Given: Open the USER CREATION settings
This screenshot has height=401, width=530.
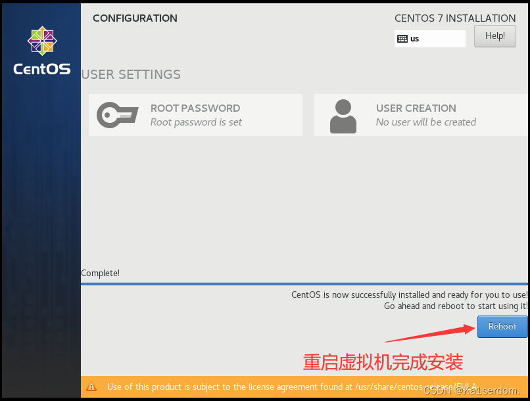Looking at the screenshot, I should [x=421, y=115].
